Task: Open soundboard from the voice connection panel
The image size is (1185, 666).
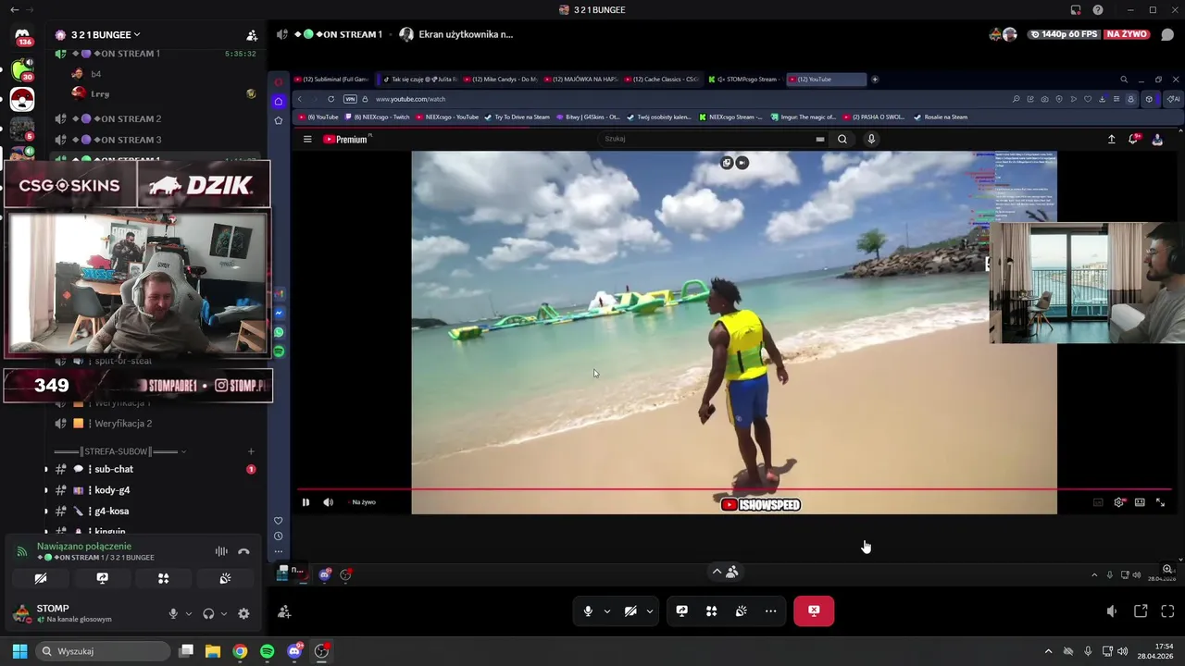Action: [x=225, y=578]
